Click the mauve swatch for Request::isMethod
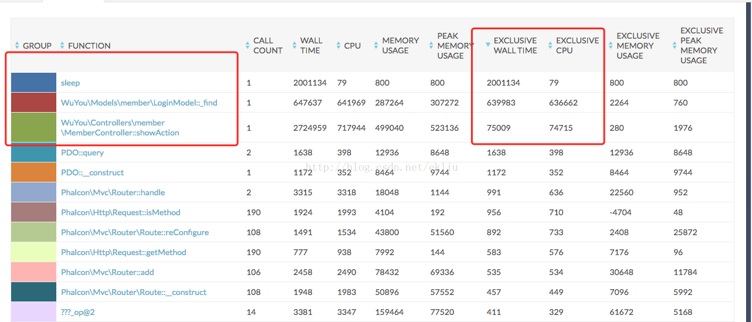 tap(33, 212)
